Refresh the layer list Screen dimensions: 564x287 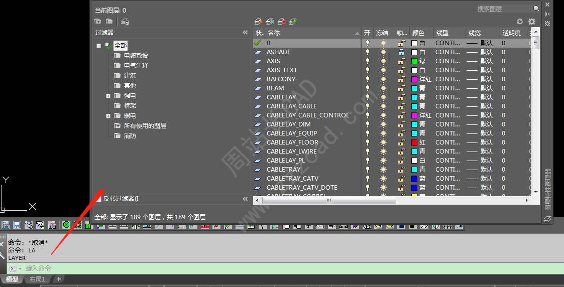click(520, 22)
